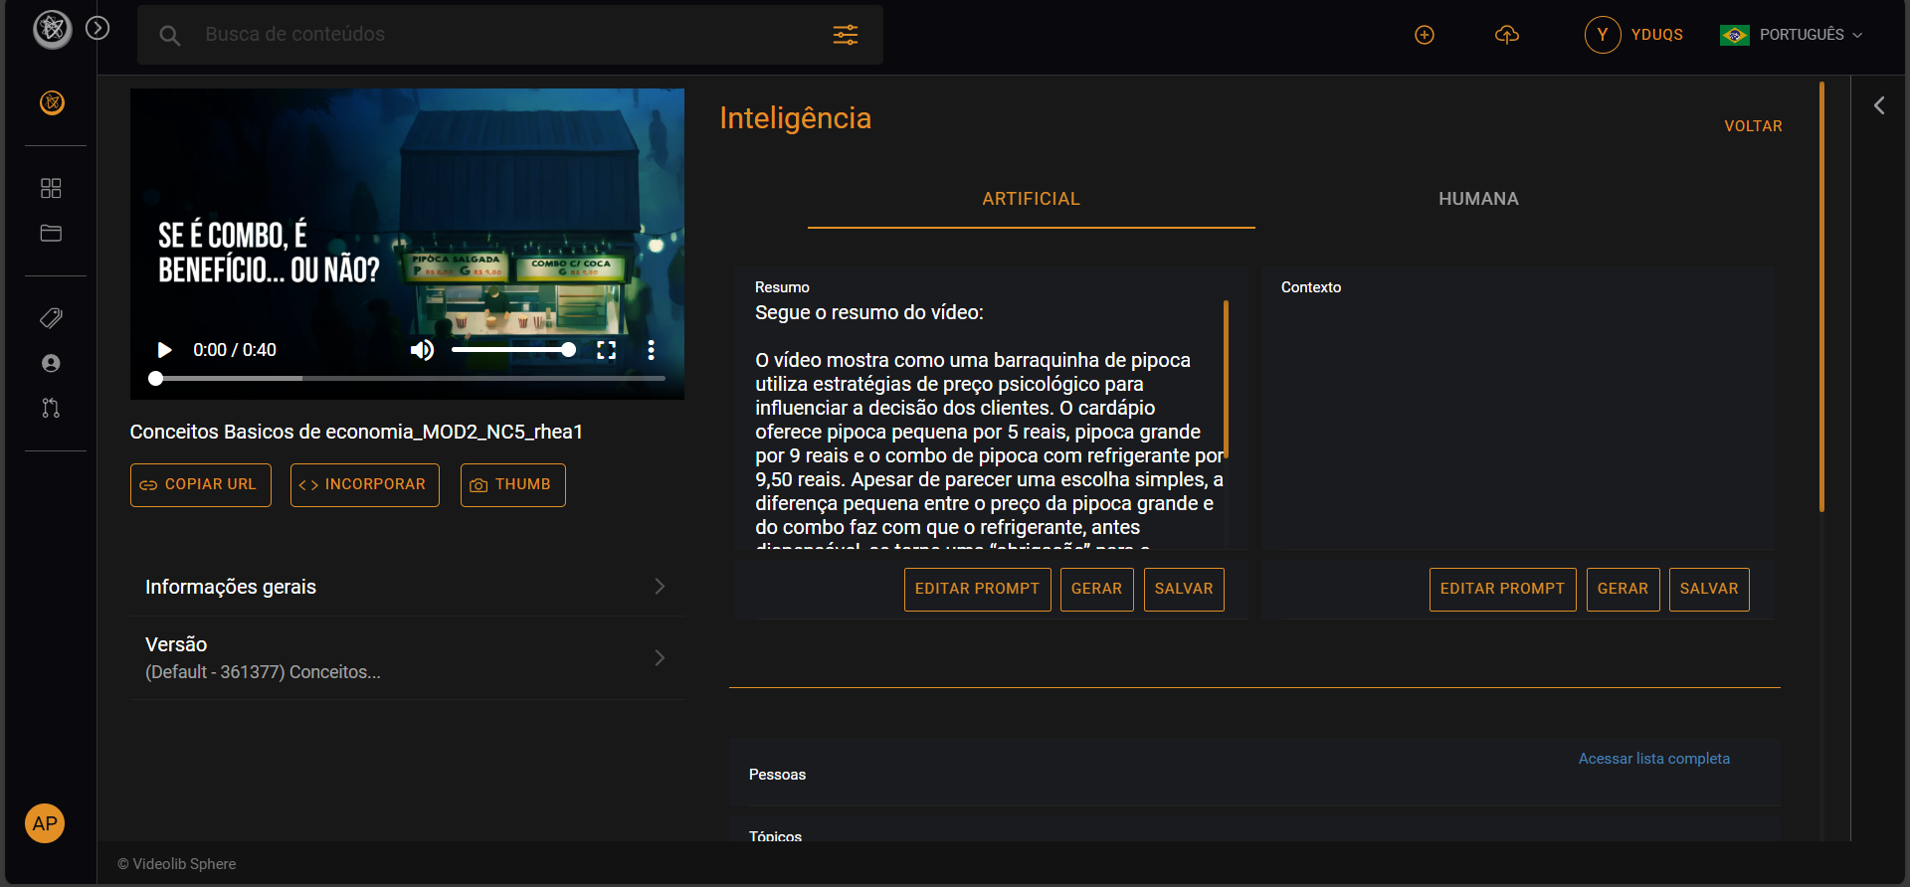Image resolution: width=1910 pixels, height=887 pixels.
Task: Click Copiar URL button
Action: [201, 485]
